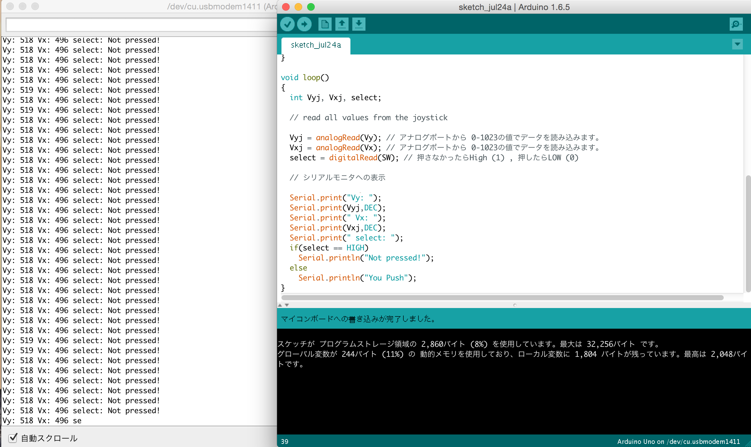
Task: Click the 'Serial.println("You Push");' line
Action: 357,278
